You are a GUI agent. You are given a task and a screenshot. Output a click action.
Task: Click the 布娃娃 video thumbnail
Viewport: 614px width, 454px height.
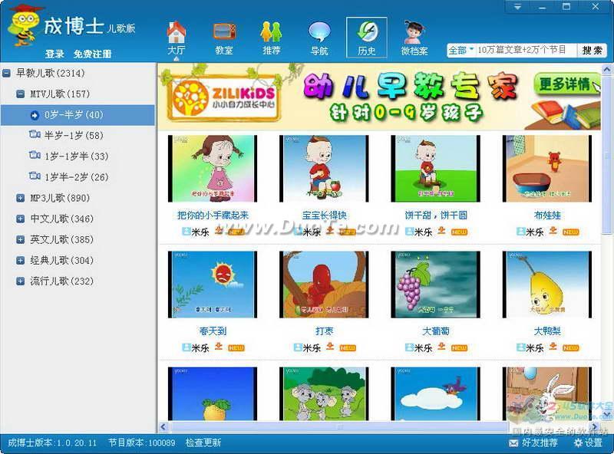pyautogui.click(x=547, y=168)
